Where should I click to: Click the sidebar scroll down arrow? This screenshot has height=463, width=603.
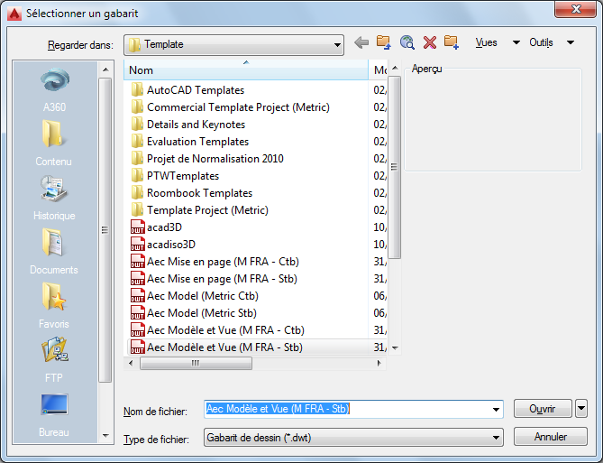pyautogui.click(x=105, y=436)
